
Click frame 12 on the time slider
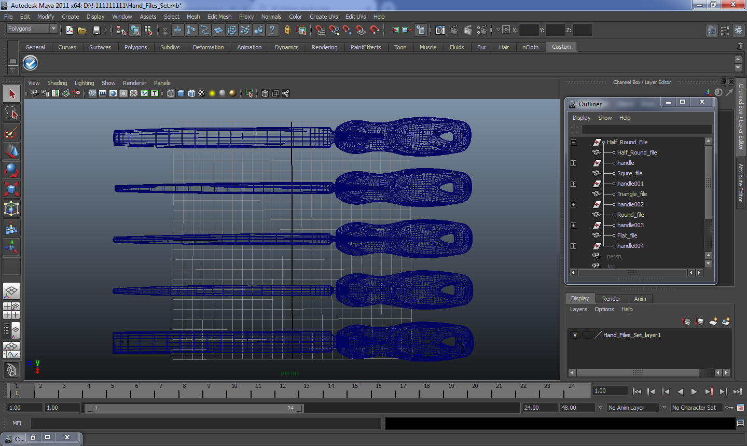coord(283,390)
